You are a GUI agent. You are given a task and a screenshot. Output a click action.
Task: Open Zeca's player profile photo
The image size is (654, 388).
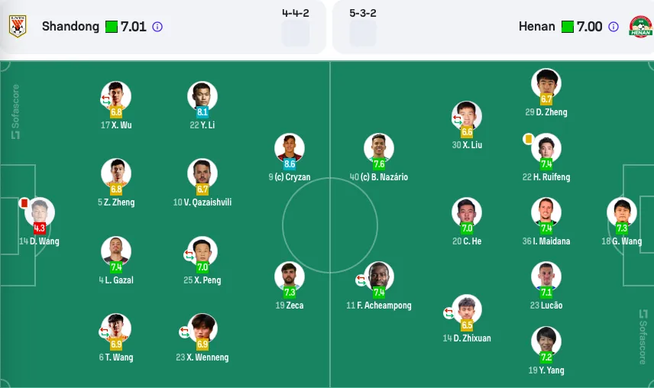click(x=290, y=276)
